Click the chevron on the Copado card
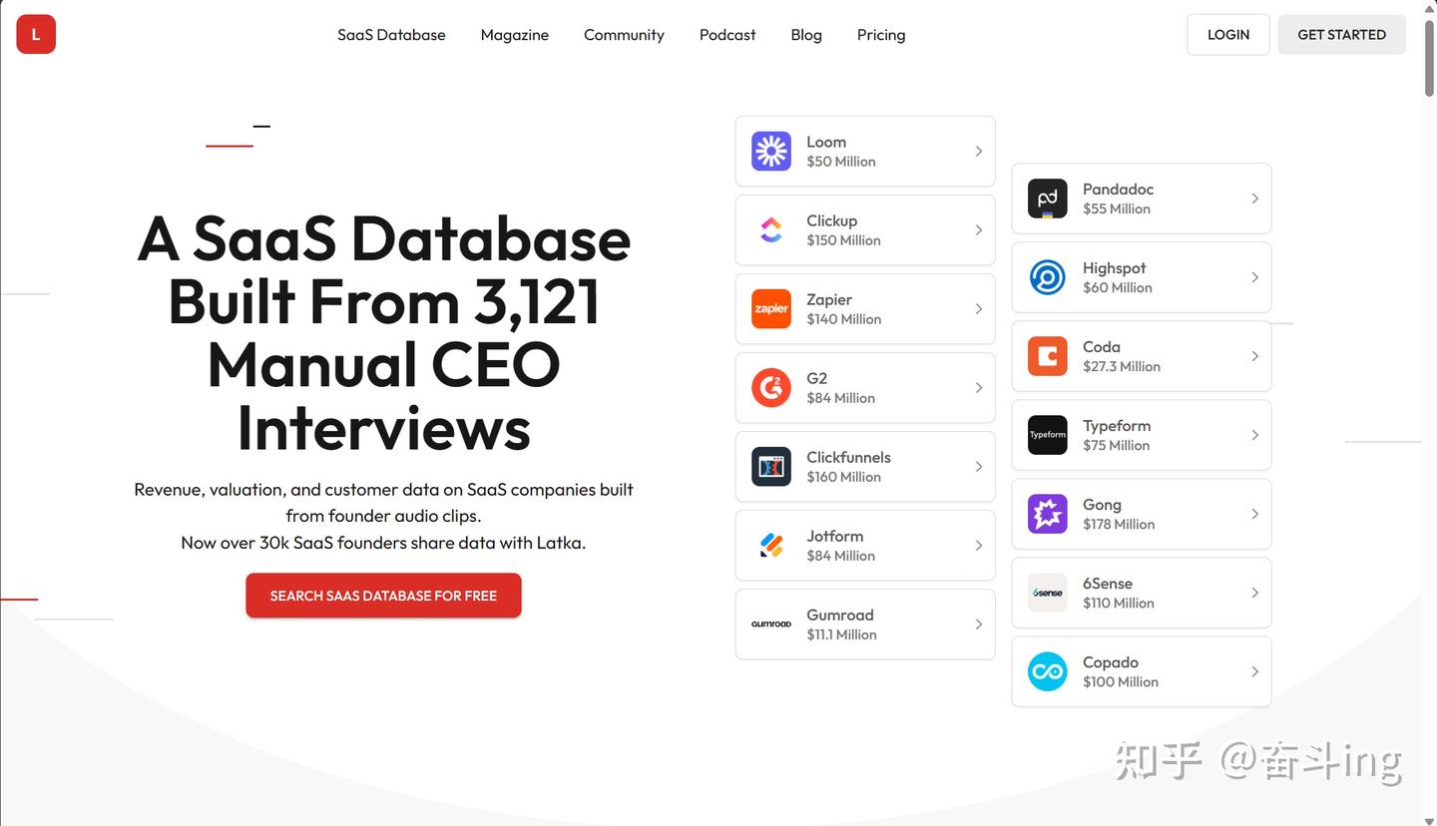This screenshot has width=1437, height=826. (1255, 671)
